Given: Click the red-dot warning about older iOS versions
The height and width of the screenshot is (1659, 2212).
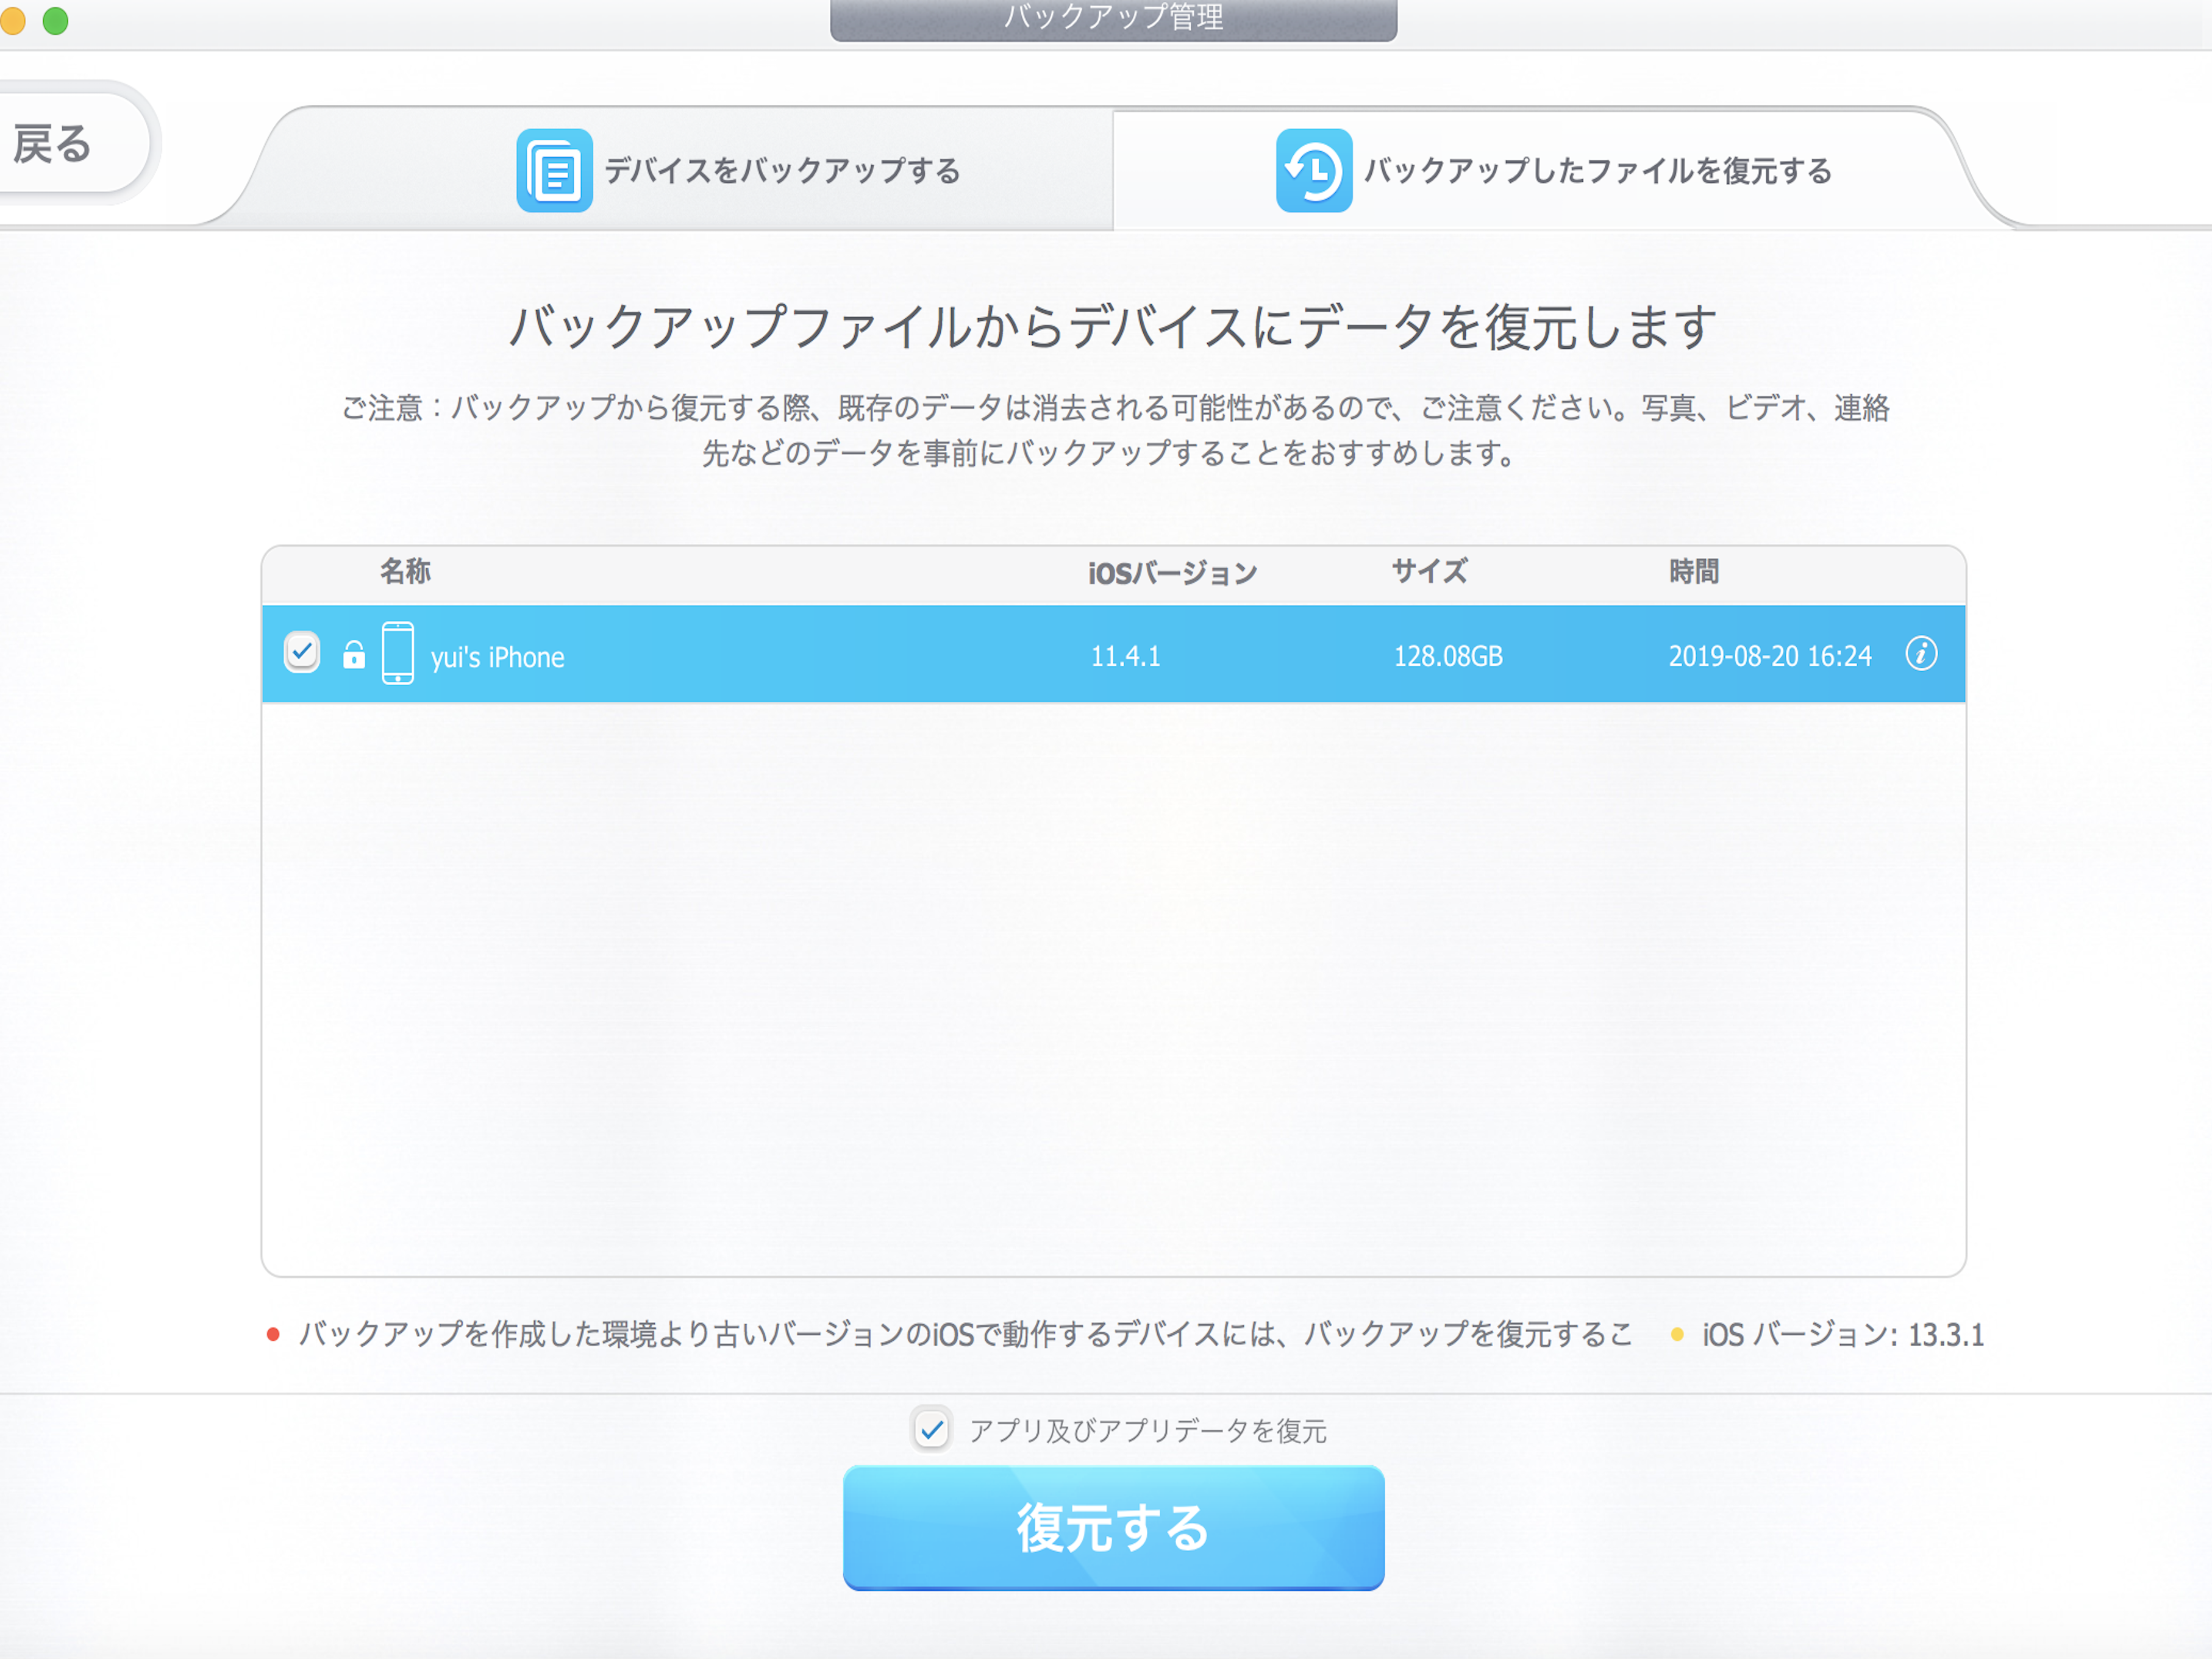Looking at the screenshot, I should 965,1334.
